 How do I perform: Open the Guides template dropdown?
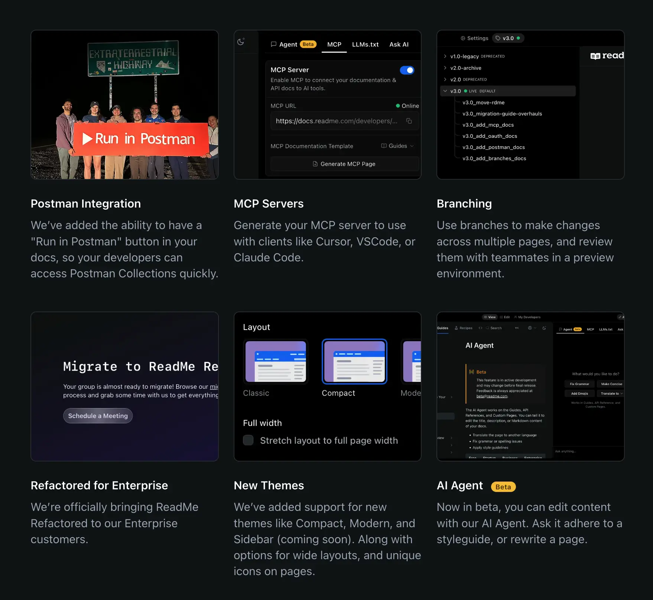[397, 146]
